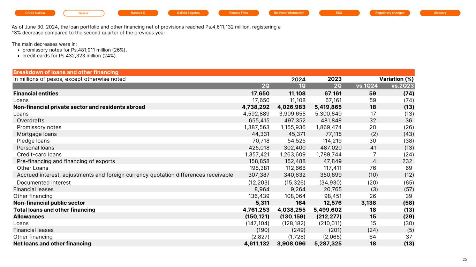Open the Relevant information tab
Image resolution: width=476 pixels, height=267 pixels.
tap(289, 13)
